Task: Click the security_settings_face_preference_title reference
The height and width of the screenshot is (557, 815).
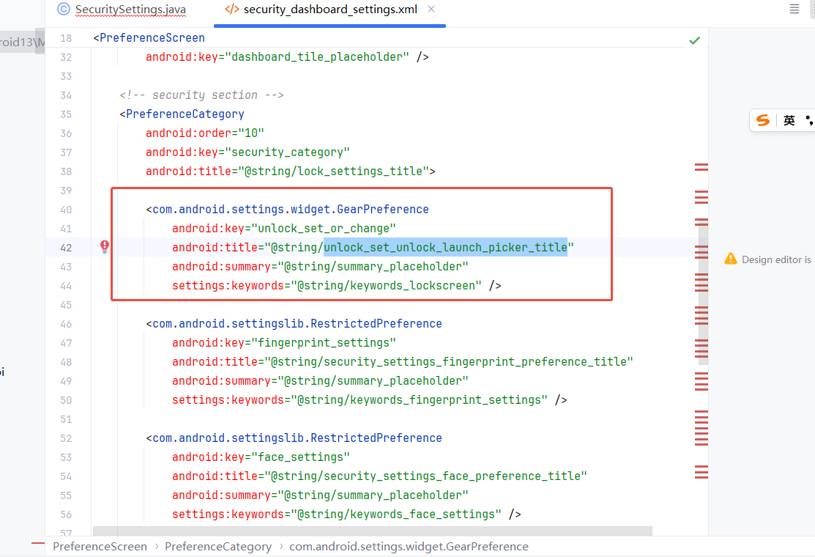Action: 425,476
